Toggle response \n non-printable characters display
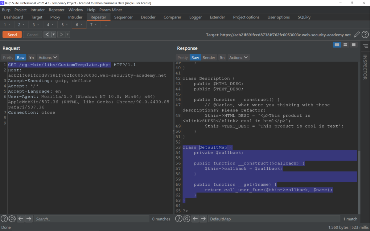The image size is (370, 231). point(222,58)
